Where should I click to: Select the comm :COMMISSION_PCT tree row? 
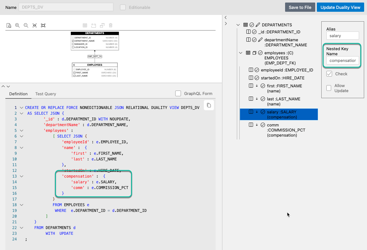[279, 130]
